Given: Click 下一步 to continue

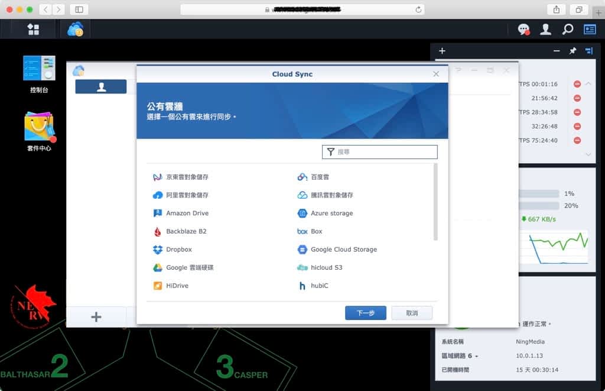Looking at the screenshot, I should pyautogui.click(x=365, y=313).
